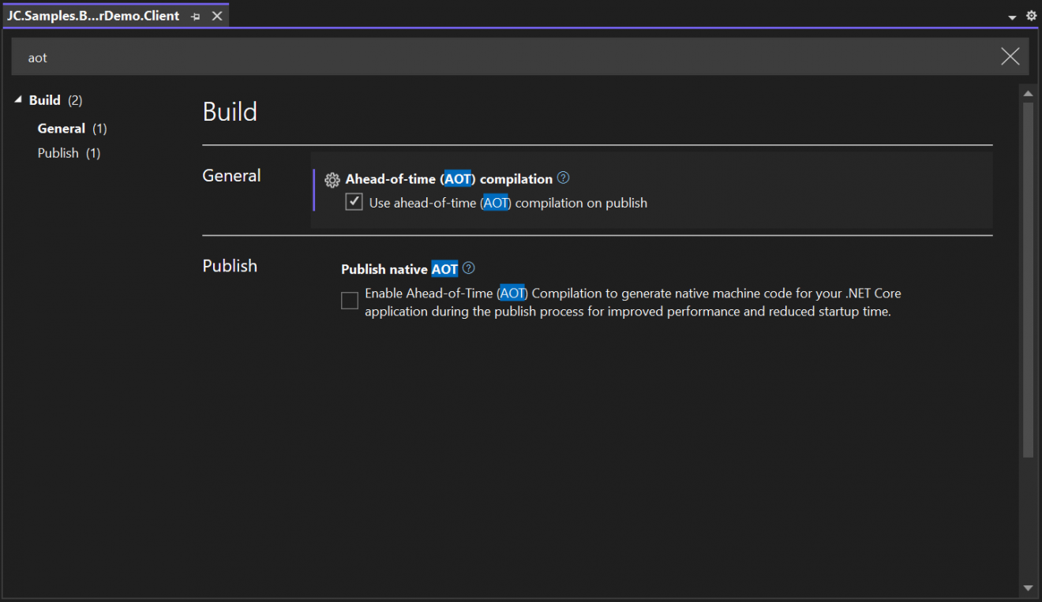Open help icon for Publish native AOT
1042x602 pixels.
click(x=469, y=268)
